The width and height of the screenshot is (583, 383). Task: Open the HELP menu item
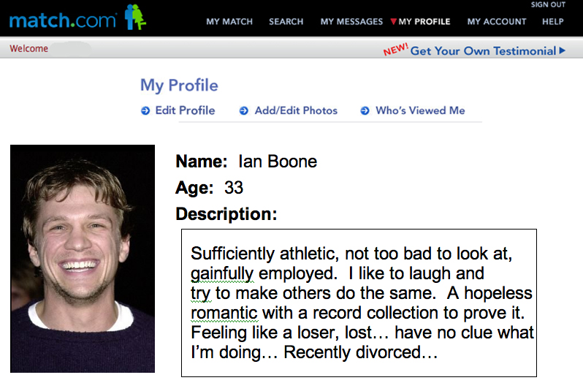click(x=553, y=22)
